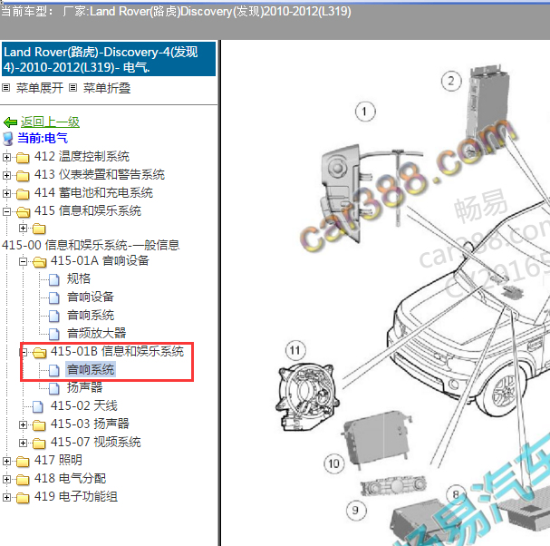The image size is (550, 546).
Task: Click the 418 电气分配 folder icon
Action: pyautogui.click(x=23, y=480)
